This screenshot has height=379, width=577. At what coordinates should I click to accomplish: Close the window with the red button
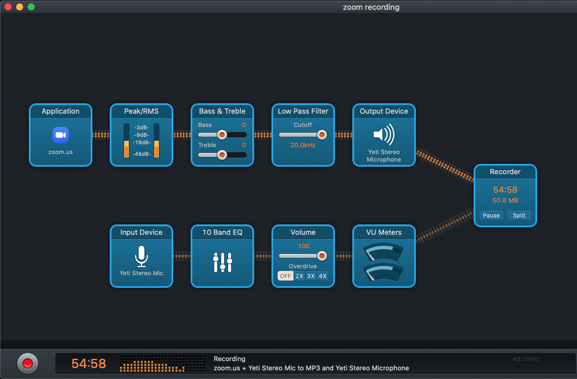(8, 7)
